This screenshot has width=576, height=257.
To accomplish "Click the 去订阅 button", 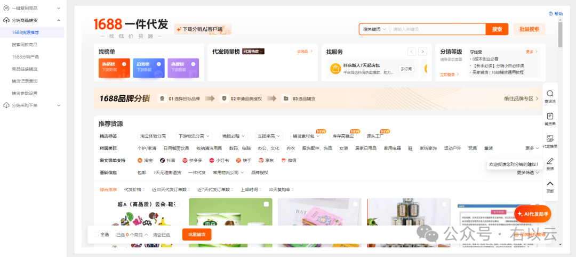I will (406, 69).
